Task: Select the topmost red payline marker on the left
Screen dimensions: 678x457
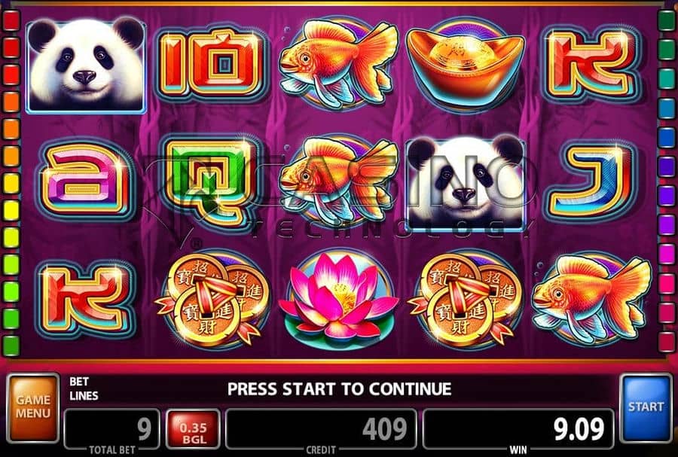Action: pyautogui.click(x=11, y=21)
